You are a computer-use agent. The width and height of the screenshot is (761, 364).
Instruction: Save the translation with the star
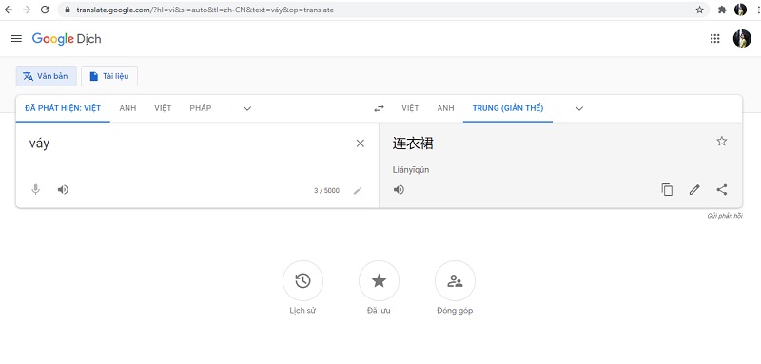pyautogui.click(x=722, y=141)
